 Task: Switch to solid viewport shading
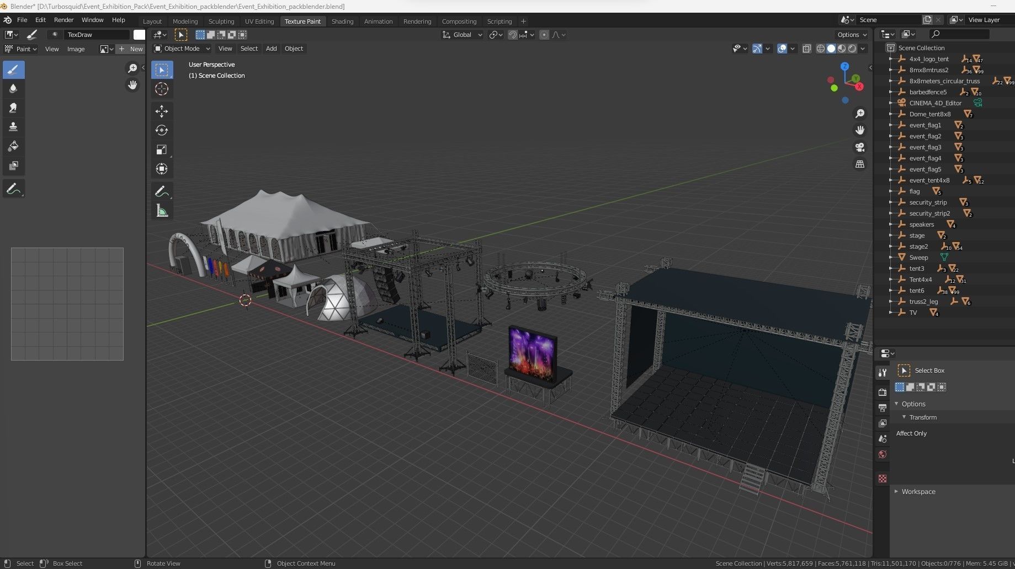(x=831, y=49)
